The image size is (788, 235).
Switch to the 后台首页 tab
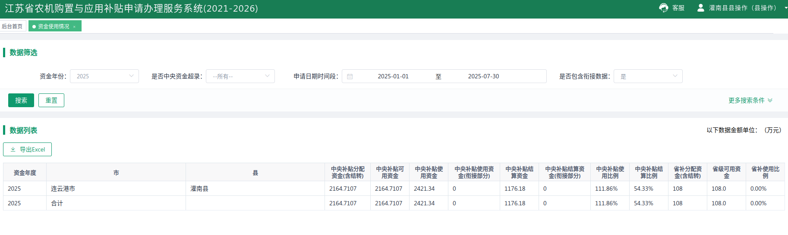point(12,26)
